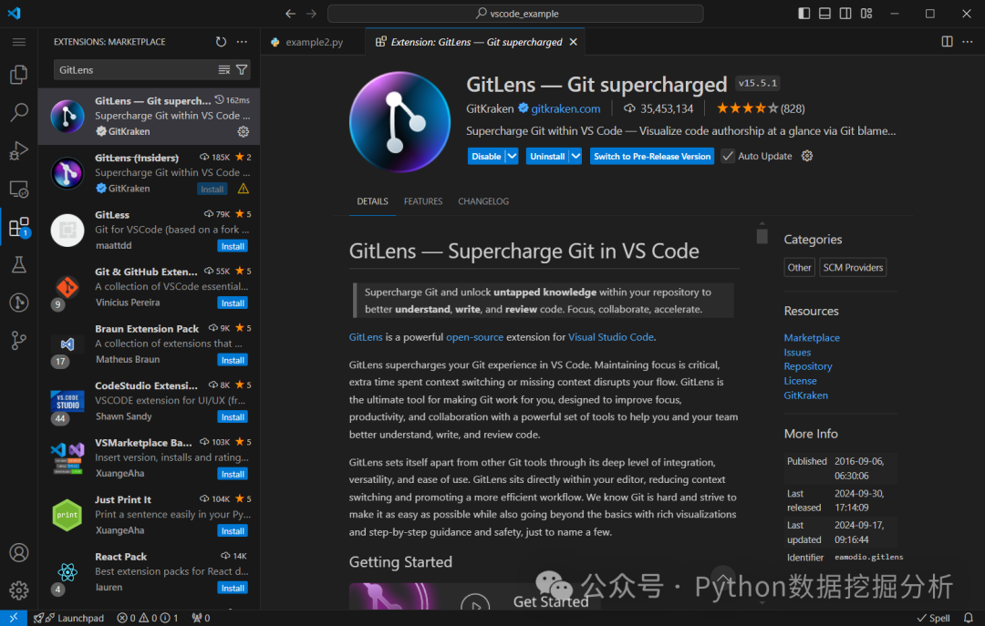This screenshot has height=626, width=985.
Task: Open GitLens view in activity bar
Action: [x=19, y=303]
